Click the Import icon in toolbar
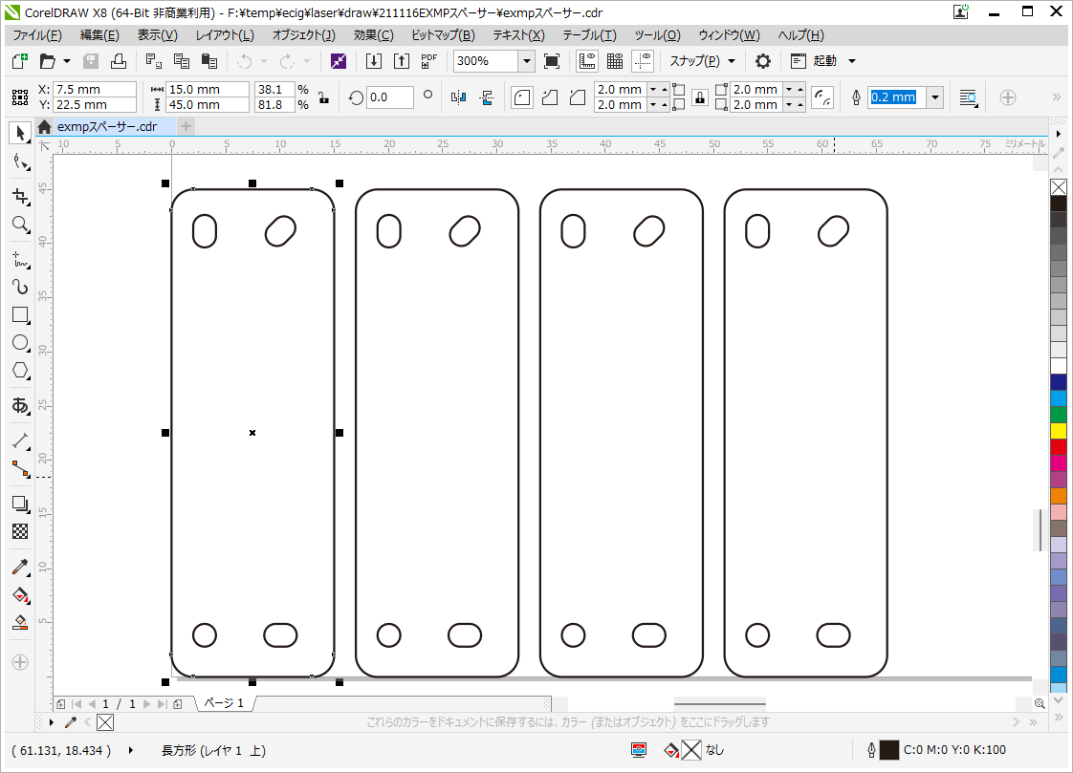 click(374, 61)
